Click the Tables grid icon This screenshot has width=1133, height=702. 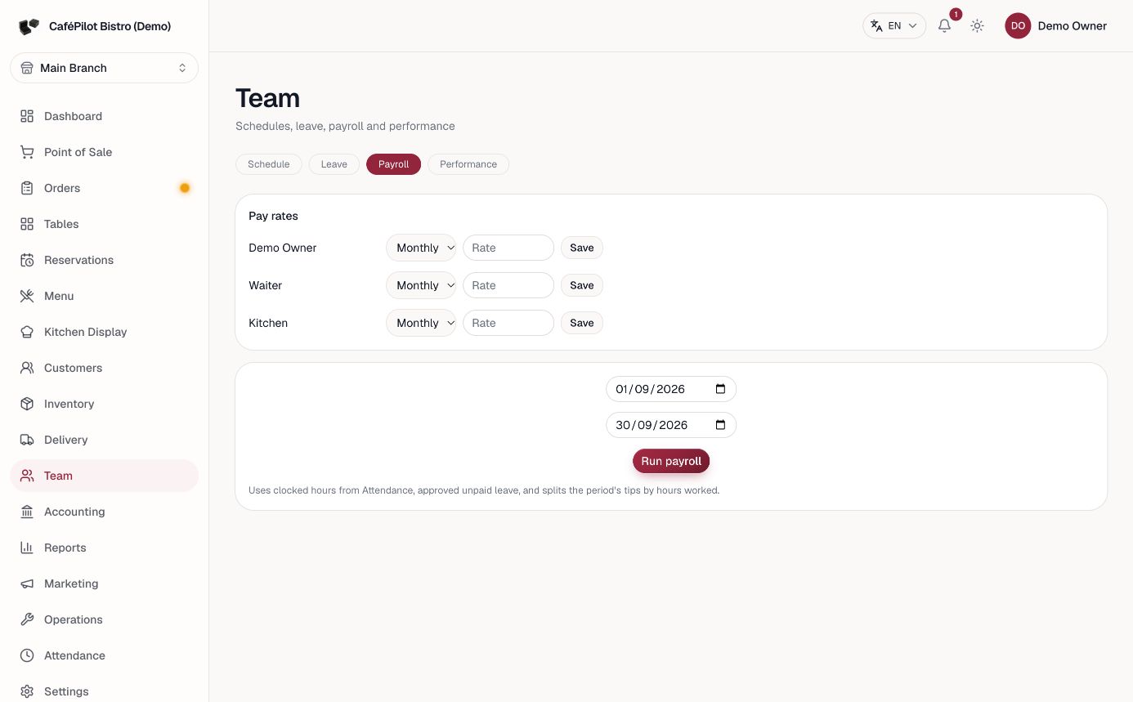27,224
